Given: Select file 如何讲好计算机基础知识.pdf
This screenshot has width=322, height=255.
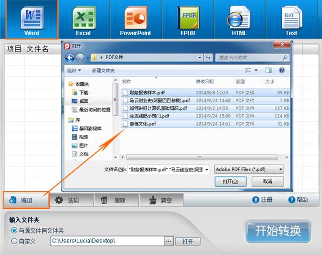Looking at the screenshot, I should 205,108.
